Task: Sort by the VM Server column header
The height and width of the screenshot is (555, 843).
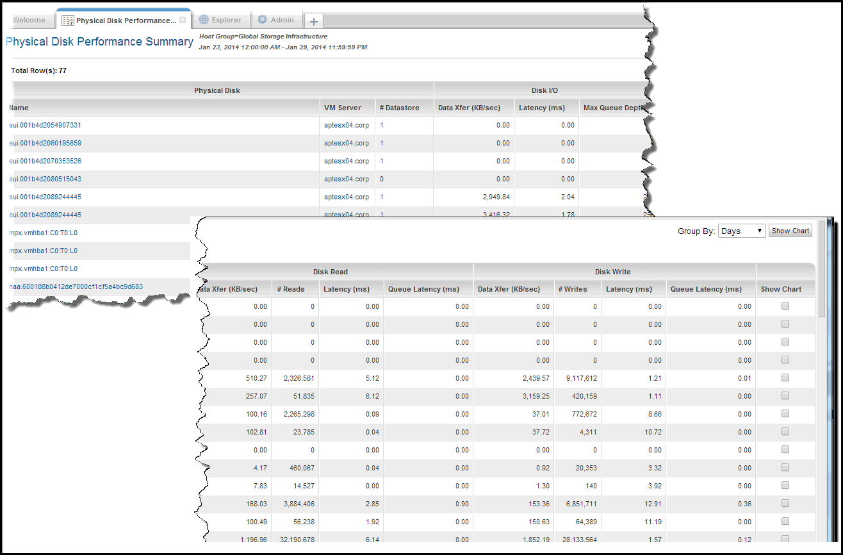Action: pyautogui.click(x=343, y=108)
